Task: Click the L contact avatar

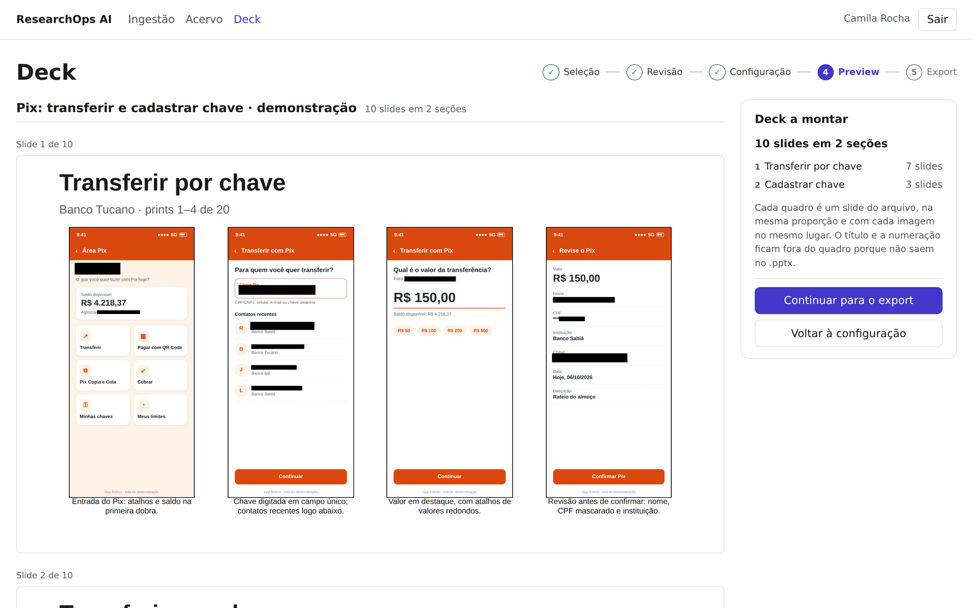Action: tap(241, 390)
